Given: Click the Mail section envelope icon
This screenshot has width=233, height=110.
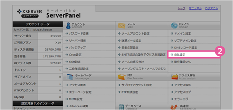Looking at the screenshot, I should [x=122, y=25].
